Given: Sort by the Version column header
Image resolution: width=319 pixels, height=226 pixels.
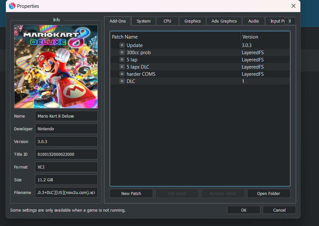Looking at the screenshot, I should pos(265,37).
